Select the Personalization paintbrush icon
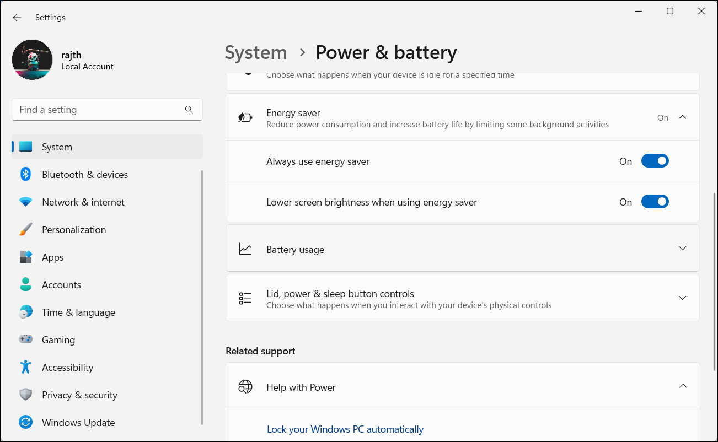 click(25, 230)
